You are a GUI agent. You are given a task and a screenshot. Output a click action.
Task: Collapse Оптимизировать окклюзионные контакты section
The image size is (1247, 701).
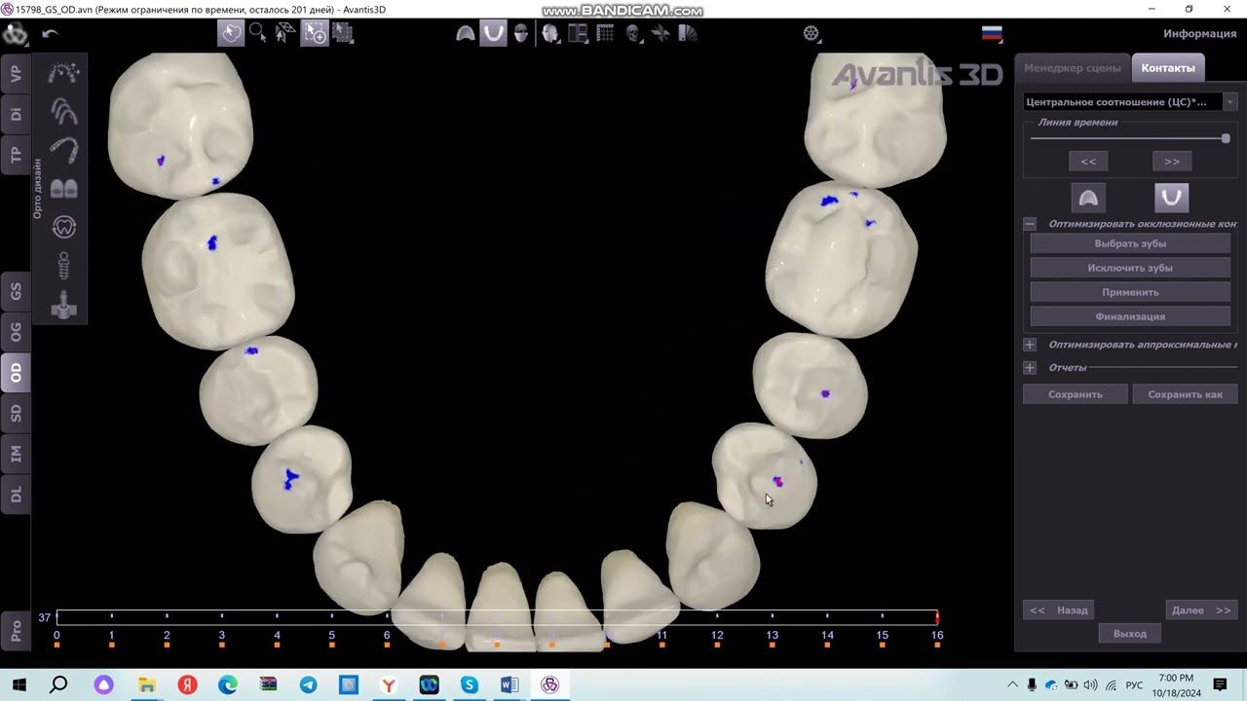click(x=1030, y=224)
